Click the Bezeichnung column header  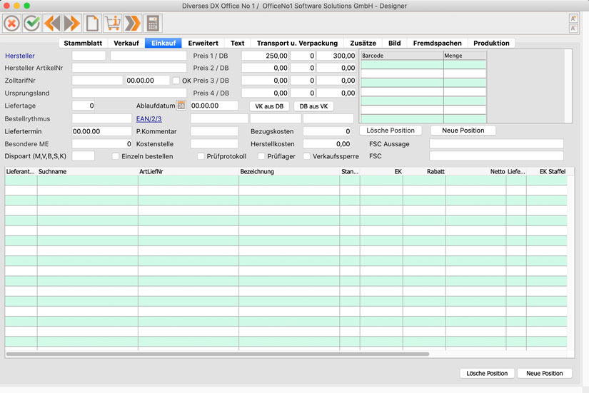click(289, 172)
